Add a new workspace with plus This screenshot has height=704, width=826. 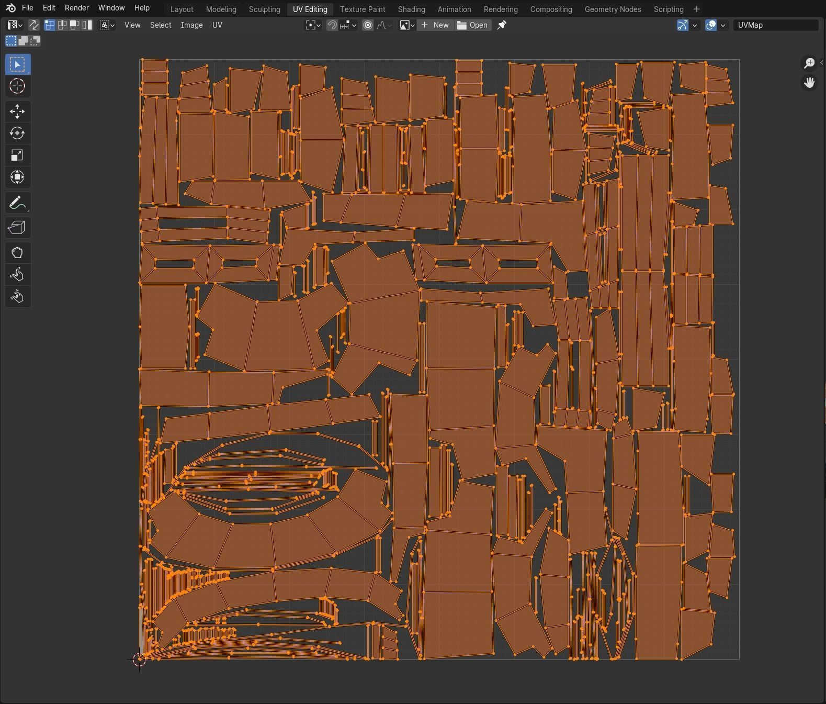click(696, 9)
